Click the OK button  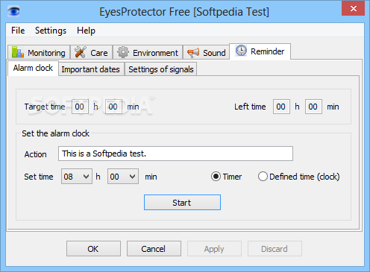pos(93,249)
